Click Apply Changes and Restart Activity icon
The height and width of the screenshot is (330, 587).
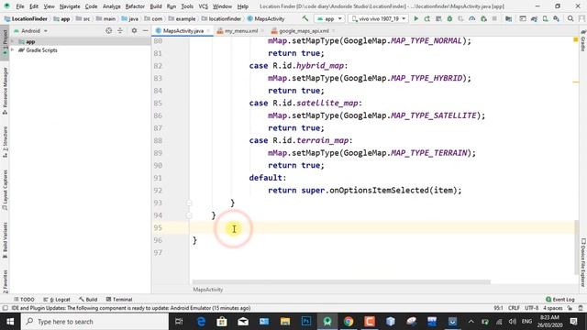[427, 18]
